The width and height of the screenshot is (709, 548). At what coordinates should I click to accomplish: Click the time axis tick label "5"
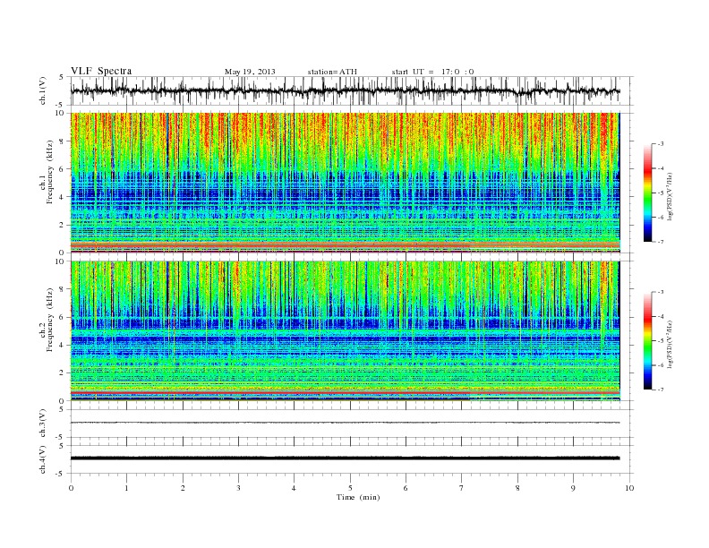tap(350, 488)
